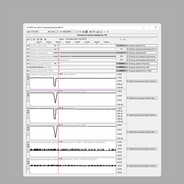Click the stamp icon in graph toolbar
The image size is (184, 184).
34,39
